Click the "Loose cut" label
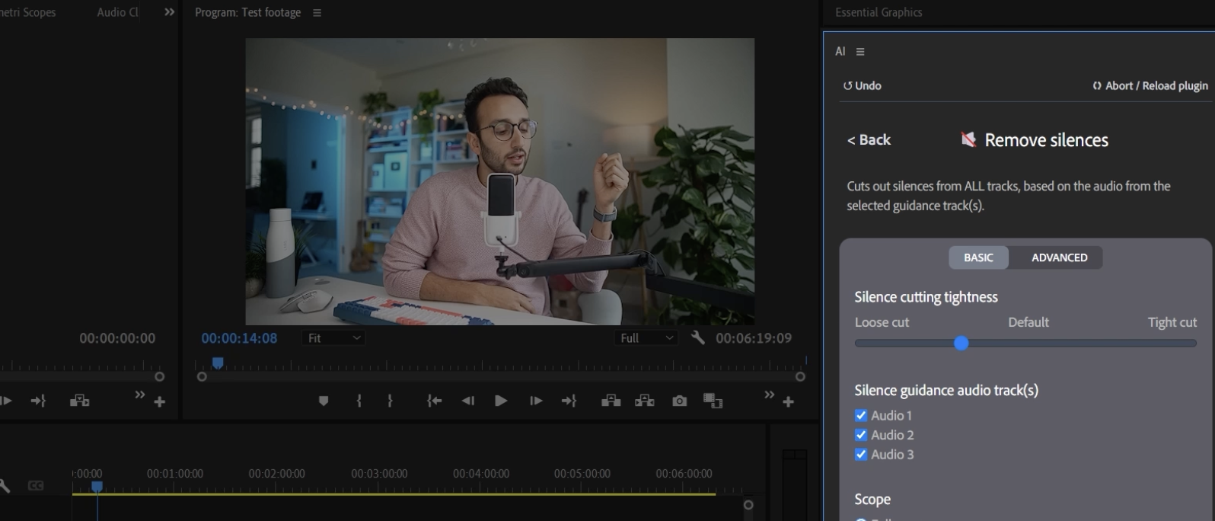 (x=882, y=322)
